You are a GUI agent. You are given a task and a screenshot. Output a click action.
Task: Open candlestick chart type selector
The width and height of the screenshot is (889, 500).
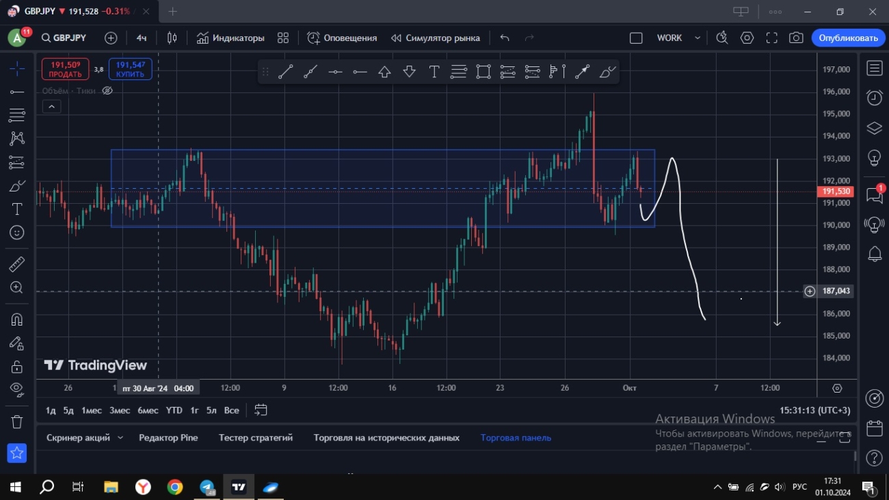(172, 38)
